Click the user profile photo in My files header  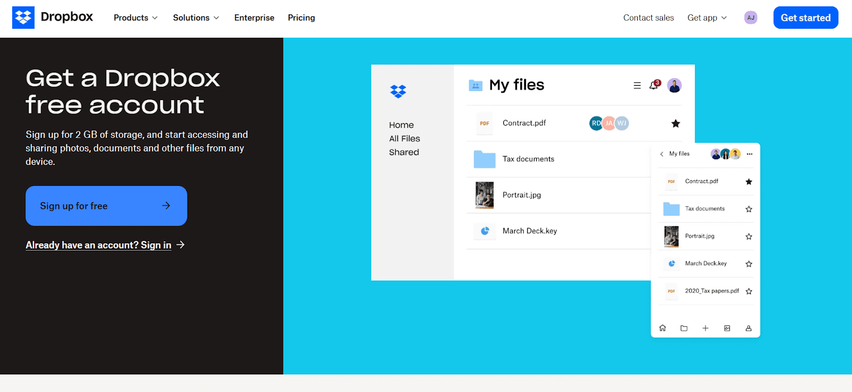pos(675,85)
